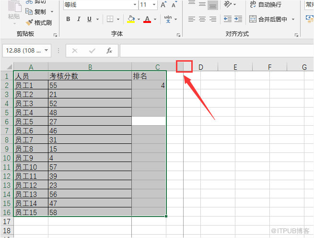The width and height of the screenshot is (314, 238).
Task: Expand borders dropdown arrow
Action: [x=118, y=20]
